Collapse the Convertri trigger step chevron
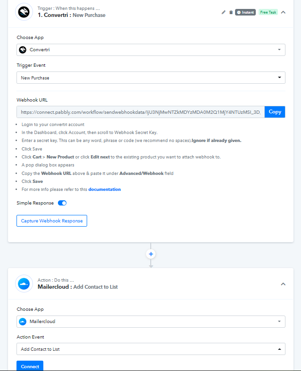 point(283,12)
